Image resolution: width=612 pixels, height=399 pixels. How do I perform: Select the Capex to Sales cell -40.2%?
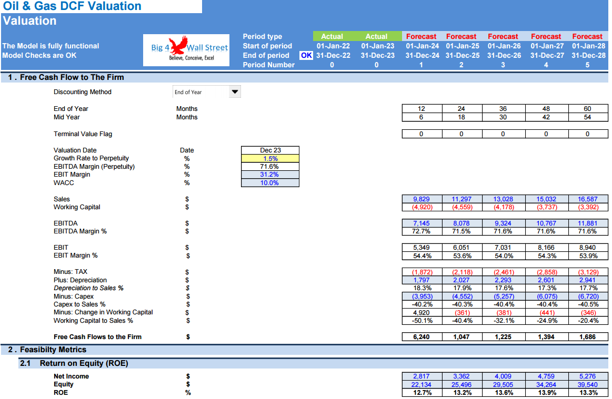(422, 304)
